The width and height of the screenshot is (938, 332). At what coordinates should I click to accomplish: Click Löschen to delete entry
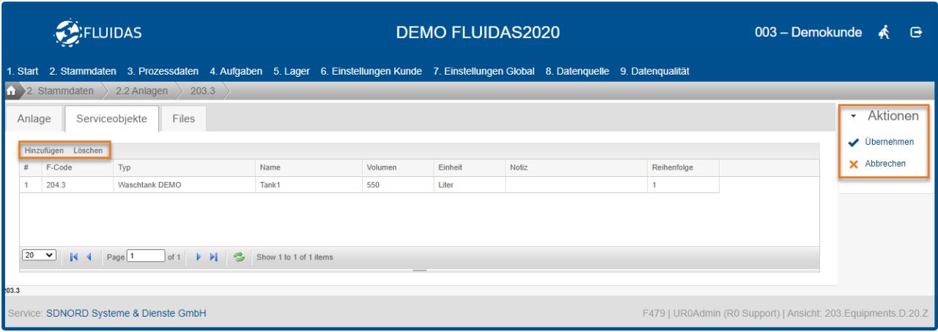click(88, 151)
